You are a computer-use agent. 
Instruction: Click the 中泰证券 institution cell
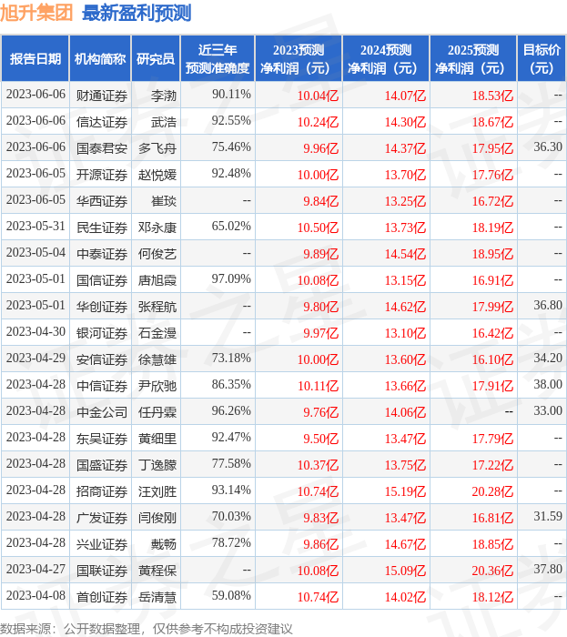tap(102, 254)
